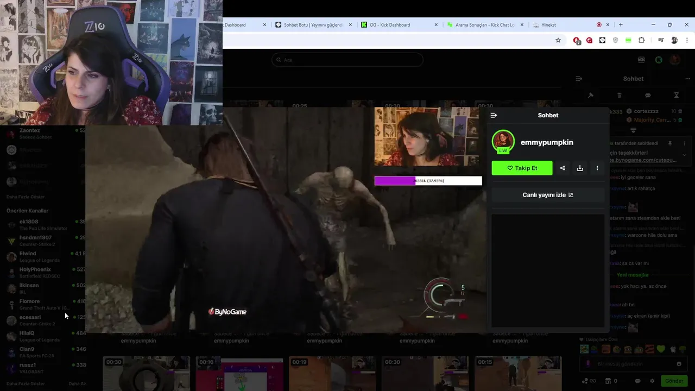695x391 pixels.
Task: Open the green rectangular extension
Action: click(628, 40)
